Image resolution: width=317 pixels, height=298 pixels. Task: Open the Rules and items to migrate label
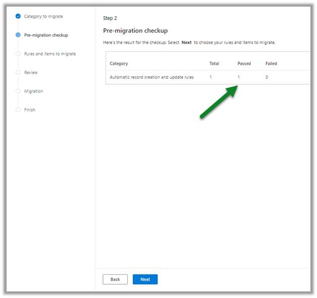[x=50, y=54]
